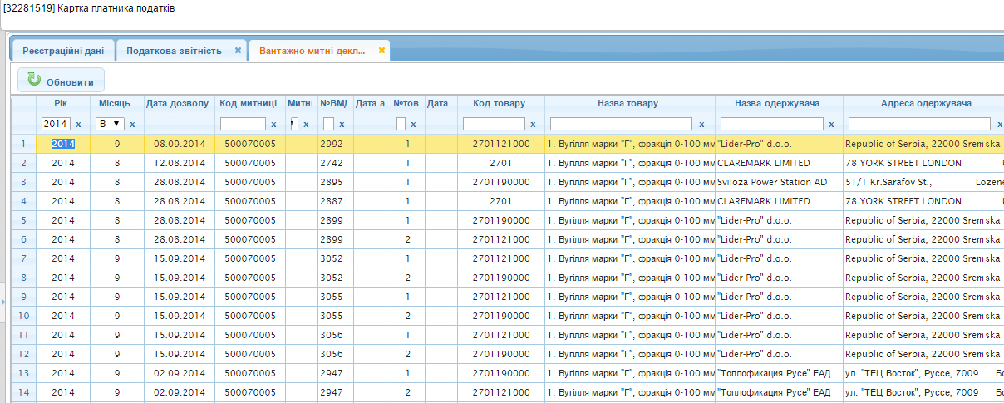
Task: Switch to the Реєстраційні дані tab
Action: click(x=63, y=51)
